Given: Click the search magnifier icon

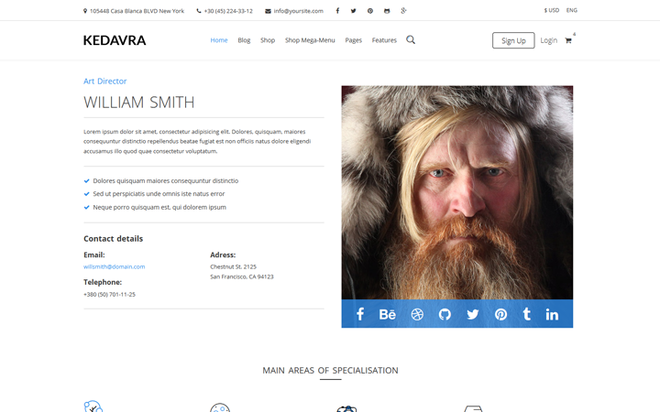Looking at the screenshot, I should point(411,40).
